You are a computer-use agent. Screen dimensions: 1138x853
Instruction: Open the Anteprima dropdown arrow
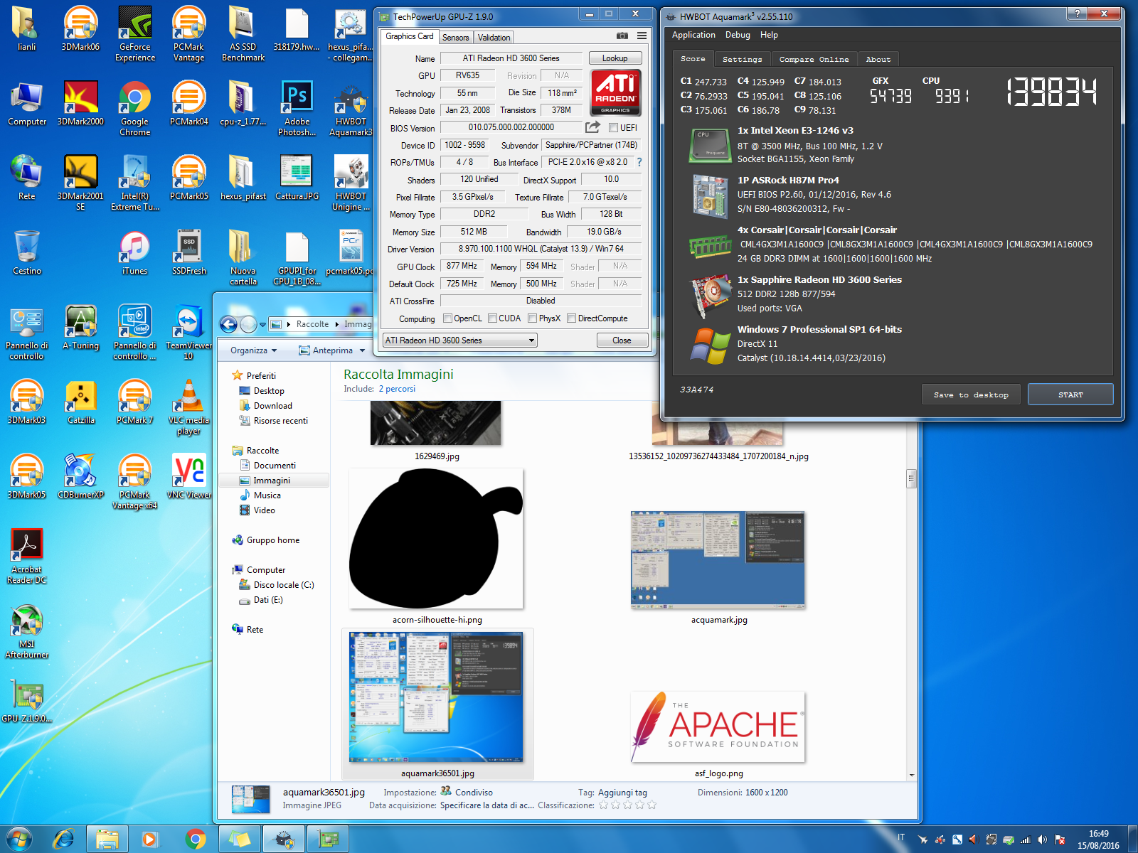[362, 350]
